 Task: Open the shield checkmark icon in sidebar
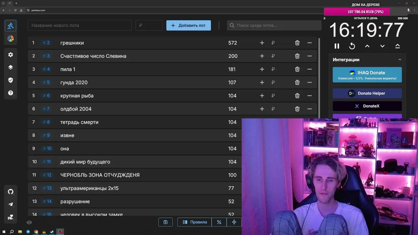coord(10,80)
